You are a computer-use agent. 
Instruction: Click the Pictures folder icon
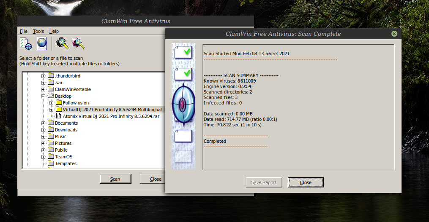(51, 143)
